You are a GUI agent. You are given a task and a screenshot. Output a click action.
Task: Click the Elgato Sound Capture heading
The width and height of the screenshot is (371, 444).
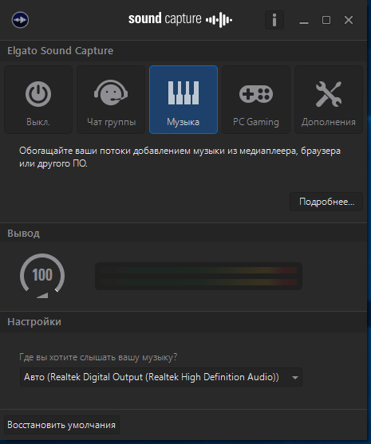pos(60,51)
